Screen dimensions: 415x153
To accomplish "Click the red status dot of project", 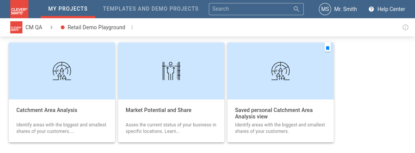I will (63, 27).
